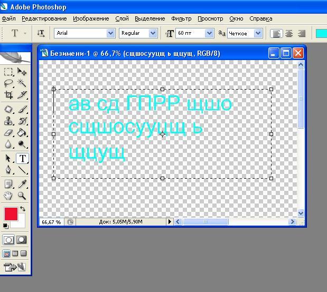This screenshot has height=292, width=327.
Task: Switch to Quick Mask mode
Action: (22, 240)
